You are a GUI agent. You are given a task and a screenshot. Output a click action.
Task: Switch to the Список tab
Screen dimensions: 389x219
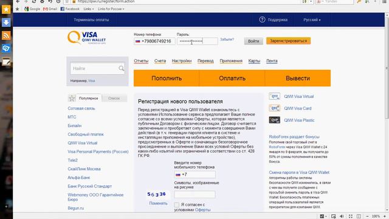(x=114, y=99)
